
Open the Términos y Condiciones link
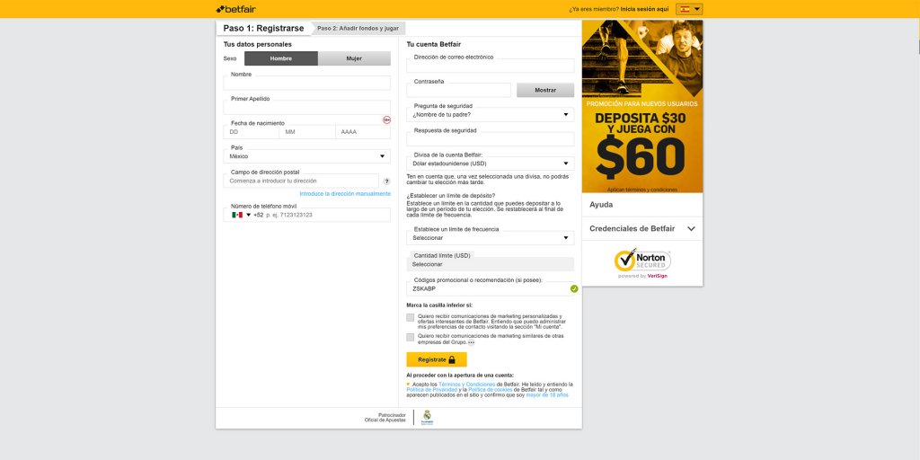click(467, 385)
